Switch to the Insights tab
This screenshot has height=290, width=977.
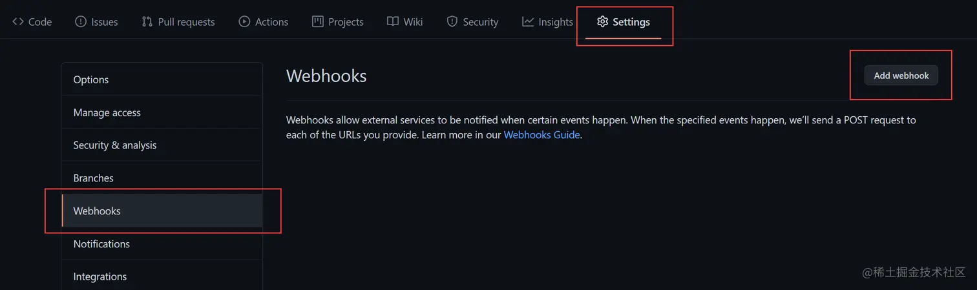coord(547,22)
